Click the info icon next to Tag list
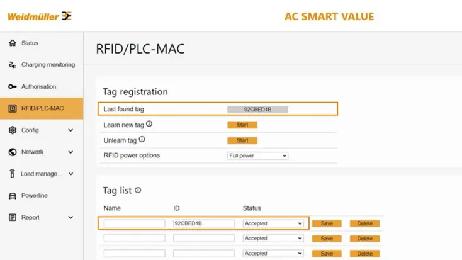The width and height of the screenshot is (462, 260). [x=138, y=190]
